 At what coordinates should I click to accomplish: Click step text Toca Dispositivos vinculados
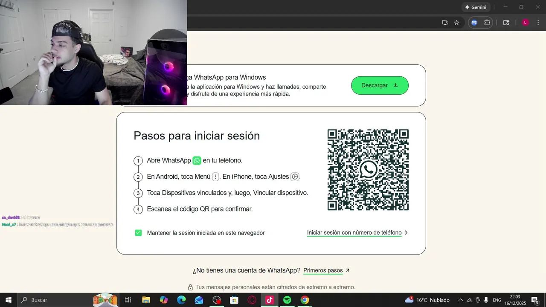[227, 193]
